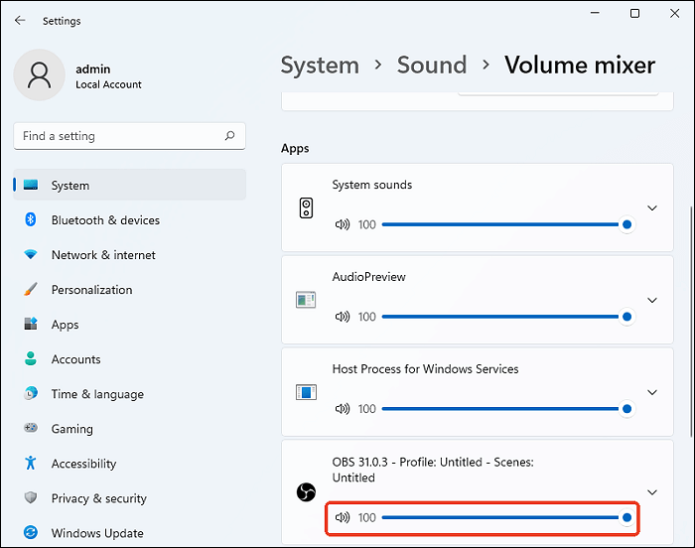Mute System sounds speaker icon
The width and height of the screenshot is (695, 548).
click(343, 224)
